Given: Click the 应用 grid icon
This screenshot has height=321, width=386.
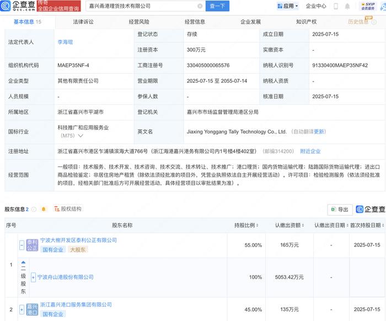Looking at the screenshot, I should (x=280, y=6).
